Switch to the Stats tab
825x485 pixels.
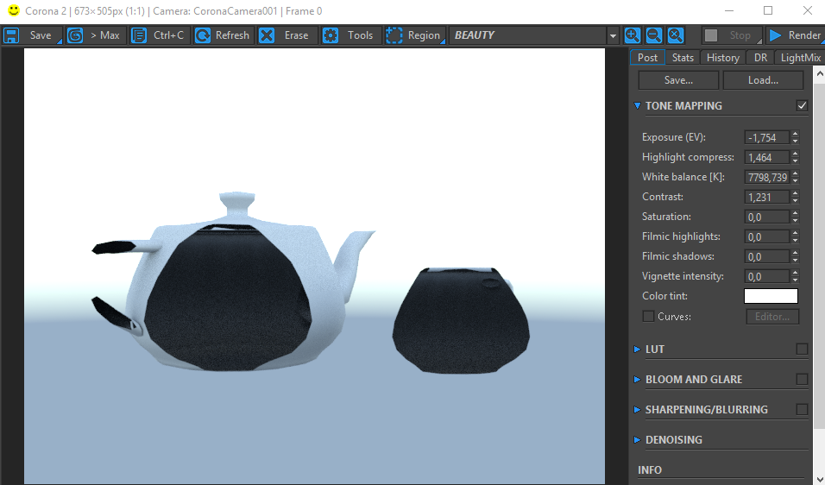click(x=683, y=58)
